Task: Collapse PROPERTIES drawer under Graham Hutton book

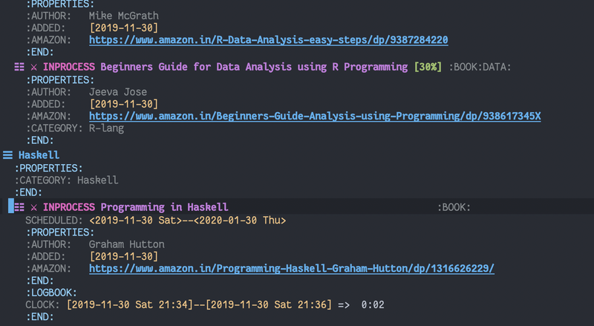Action: (x=60, y=232)
